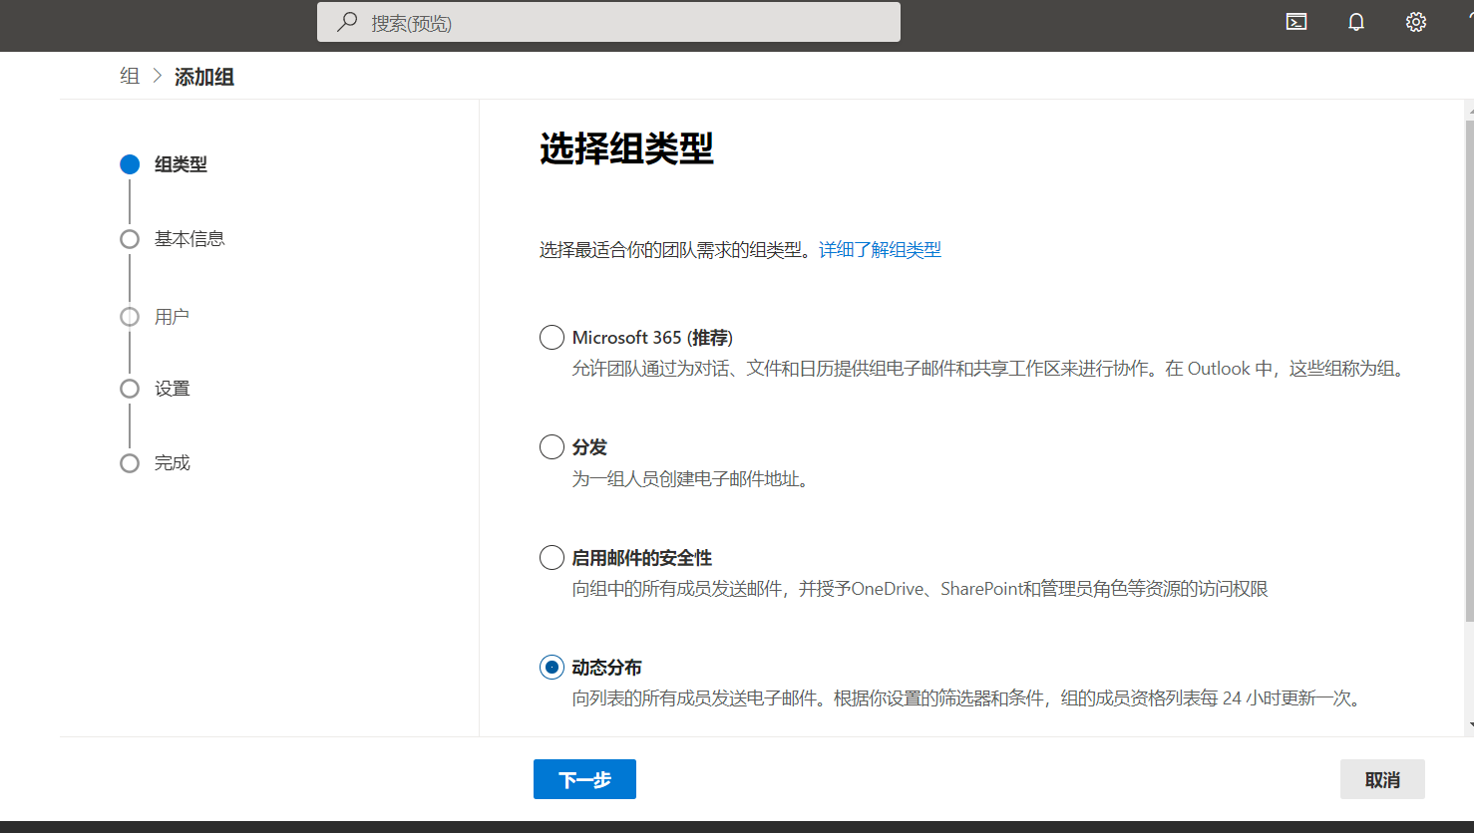
Task: Click the breadcrumb chevron separator
Action: 158,77
